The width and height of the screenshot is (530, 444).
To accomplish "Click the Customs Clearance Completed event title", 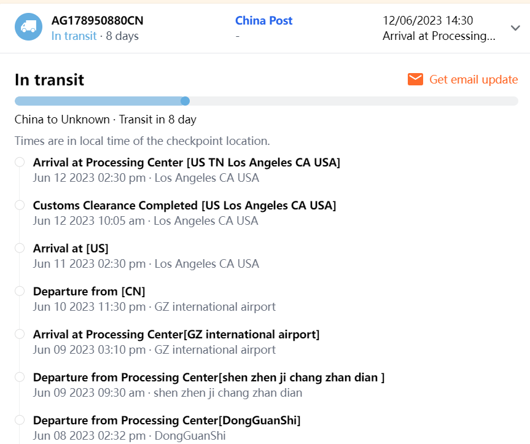I will pyautogui.click(x=184, y=205).
